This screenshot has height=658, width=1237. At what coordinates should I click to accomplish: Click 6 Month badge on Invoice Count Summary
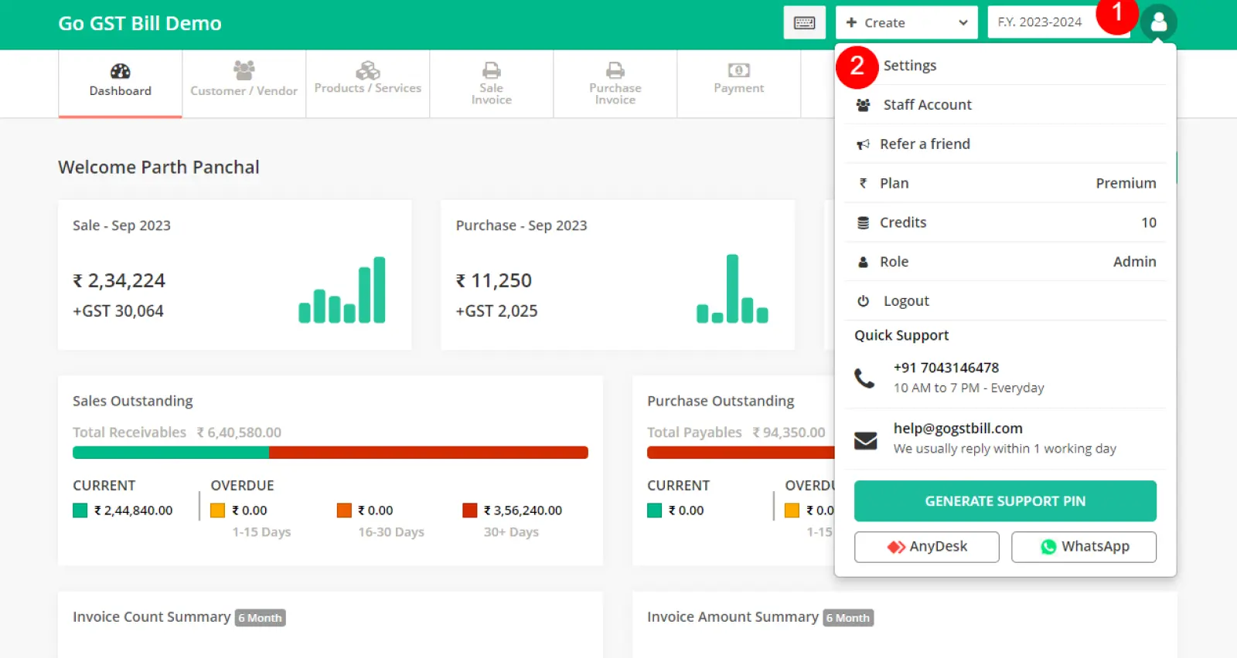pos(261,618)
